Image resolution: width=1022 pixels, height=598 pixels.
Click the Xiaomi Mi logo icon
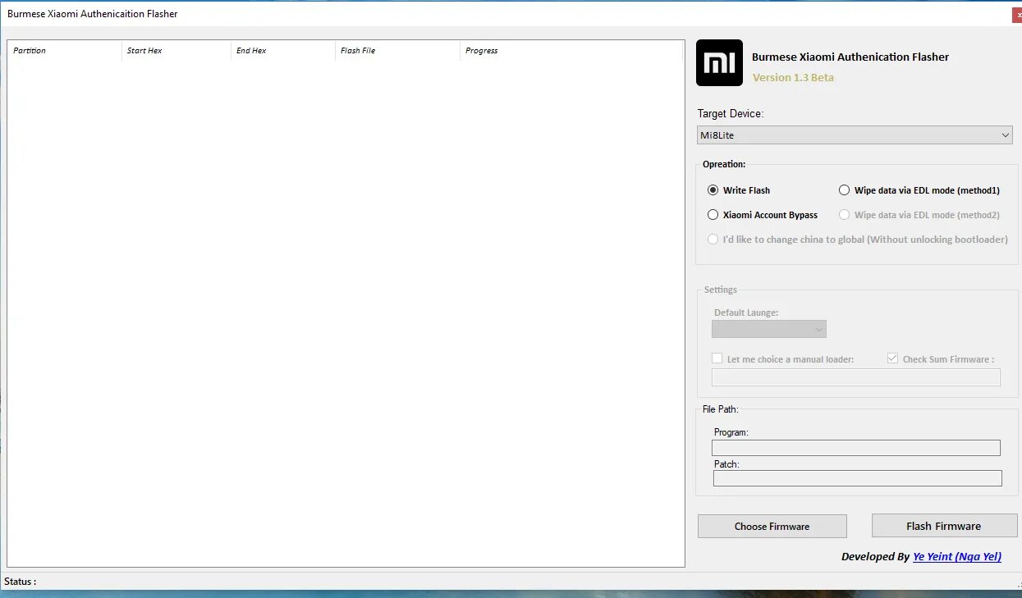point(719,63)
